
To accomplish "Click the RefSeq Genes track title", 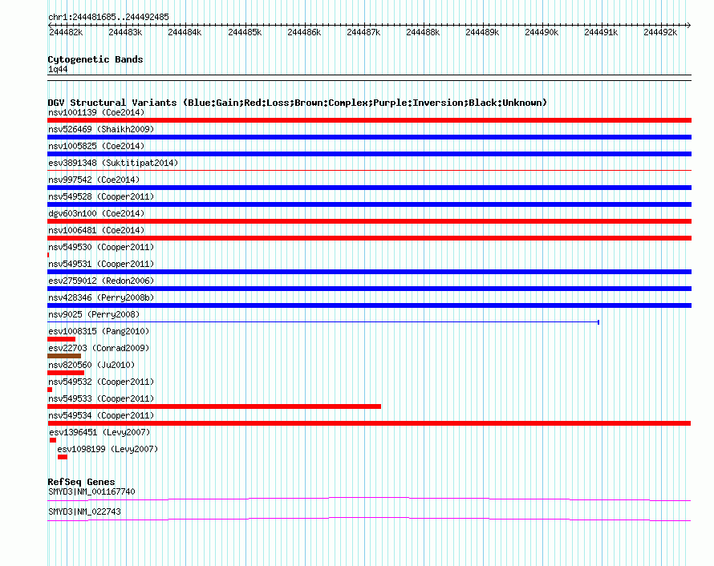I will pos(81,482).
